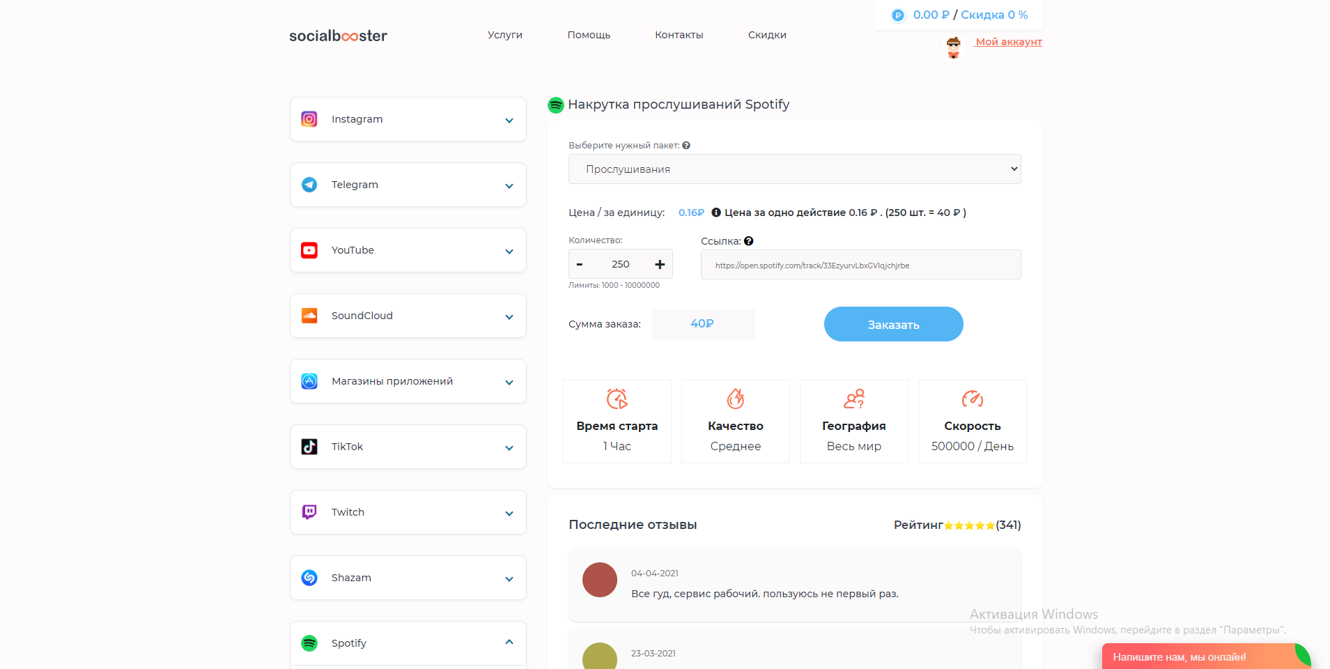Click the quantity field showing 250
Screen dimensions: 1330x669
(x=620, y=264)
